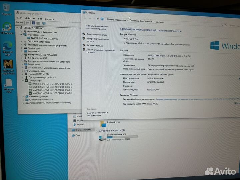Click back arrow in Система navigation bar
The height and width of the screenshot is (180, 240).
84,18
